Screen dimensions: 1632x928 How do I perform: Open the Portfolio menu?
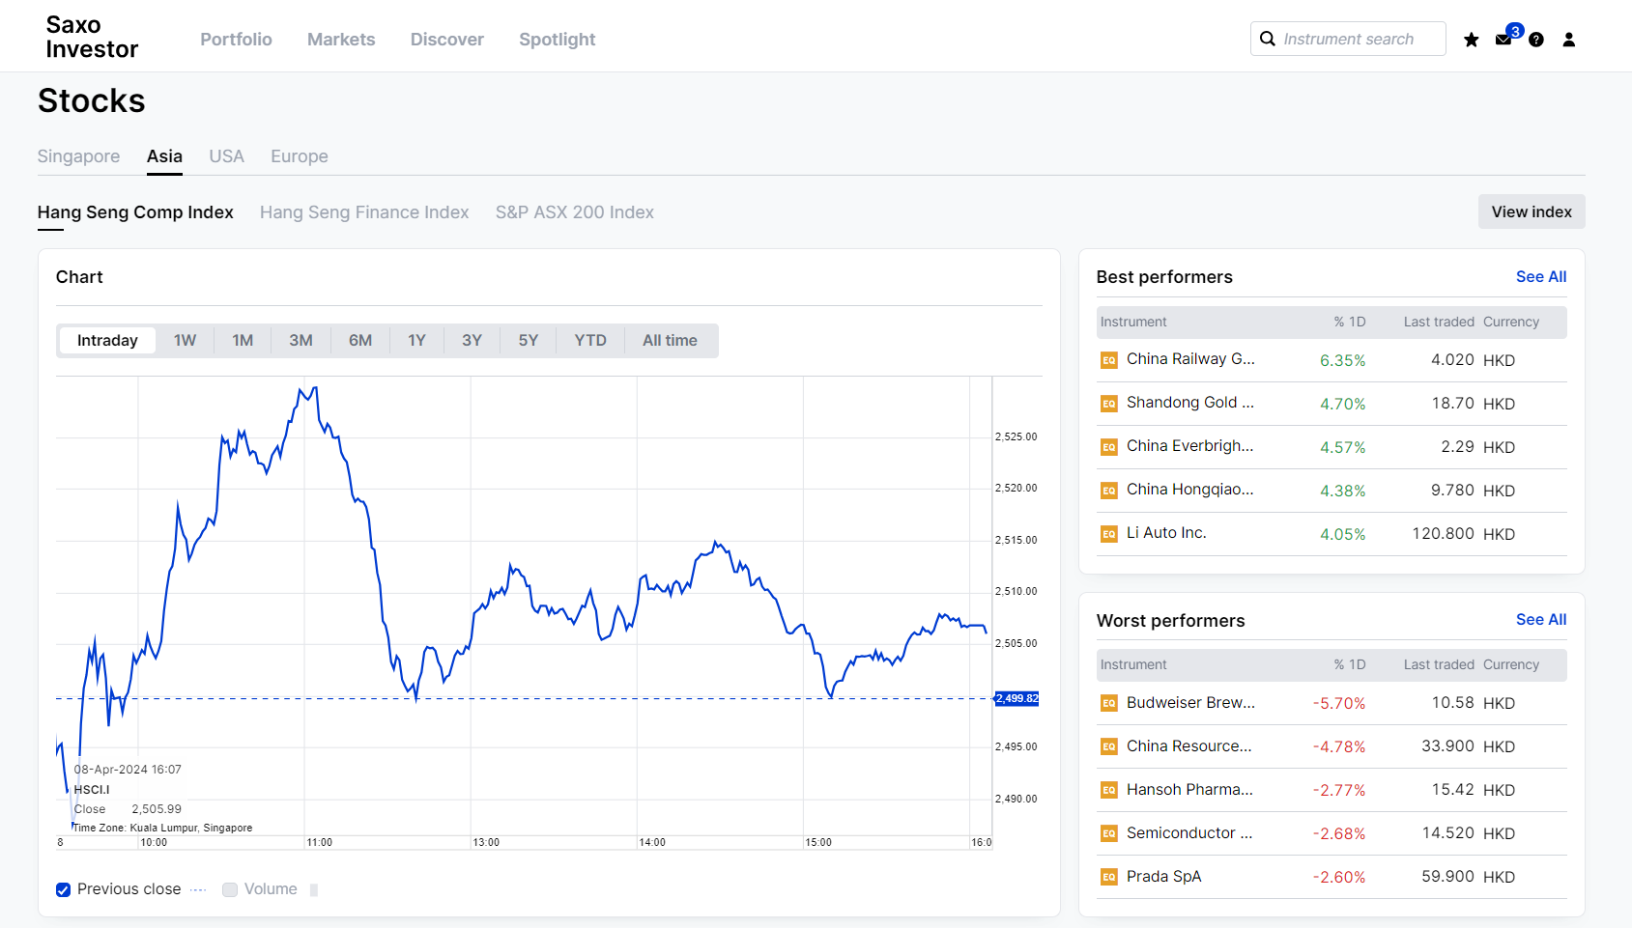point(236,40)
